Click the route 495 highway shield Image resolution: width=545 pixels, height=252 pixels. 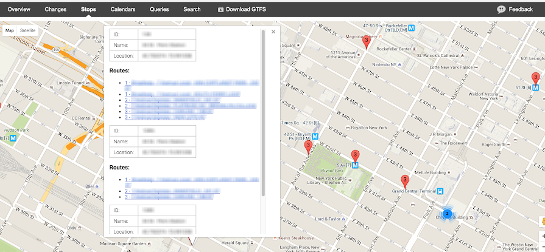pos(56,50)
